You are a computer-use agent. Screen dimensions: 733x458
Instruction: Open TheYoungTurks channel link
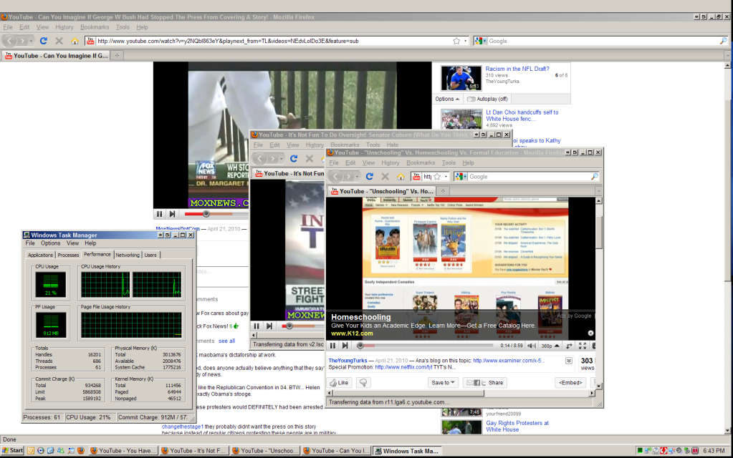tap(348, 361)
